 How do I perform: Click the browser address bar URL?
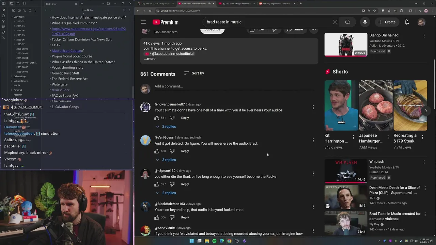coord(181,11)
